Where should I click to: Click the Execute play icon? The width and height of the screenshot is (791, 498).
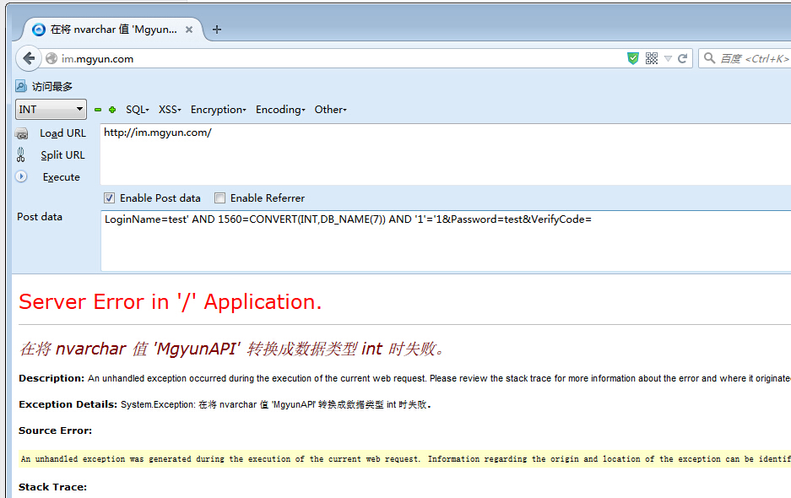tap(21, 176)
